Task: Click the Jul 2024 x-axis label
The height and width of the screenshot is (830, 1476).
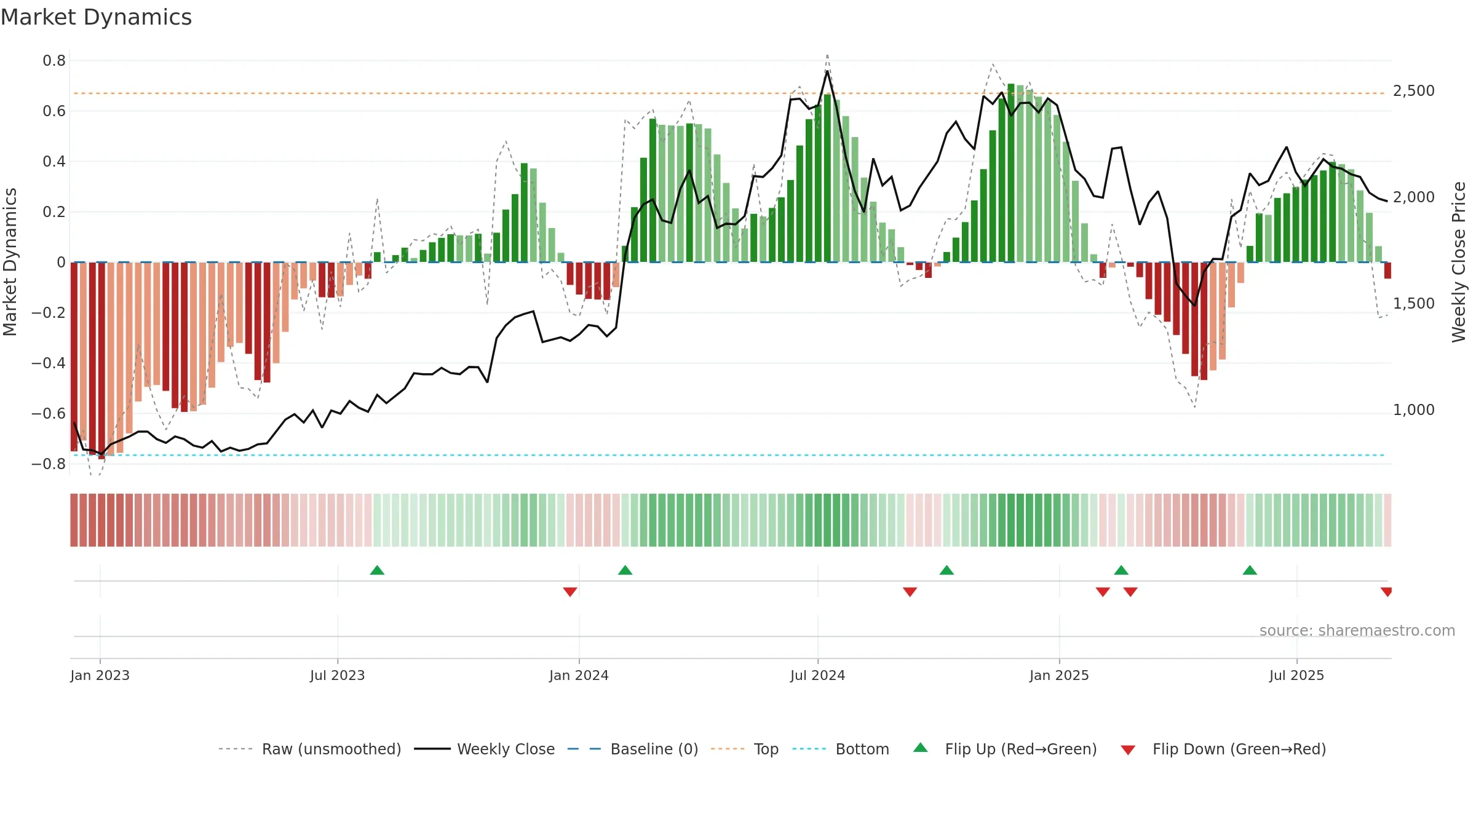Action: pos(818,675)
